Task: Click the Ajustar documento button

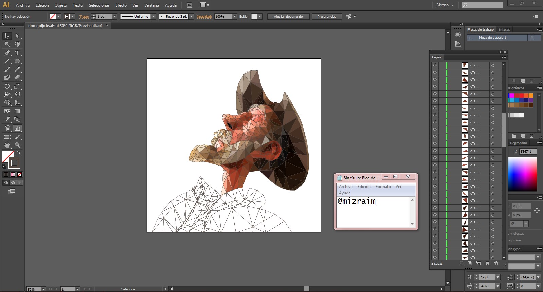Action: coord(288,17)
